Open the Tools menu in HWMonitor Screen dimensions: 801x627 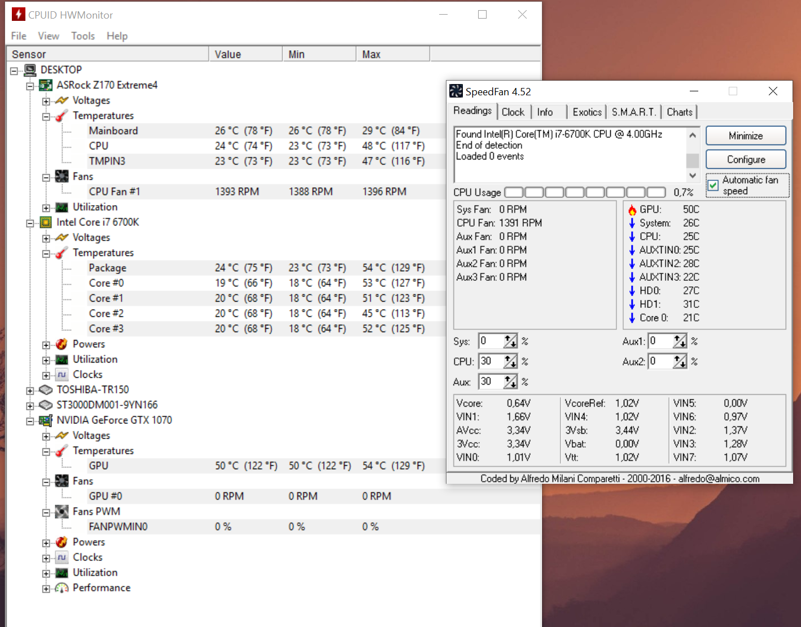83,36
